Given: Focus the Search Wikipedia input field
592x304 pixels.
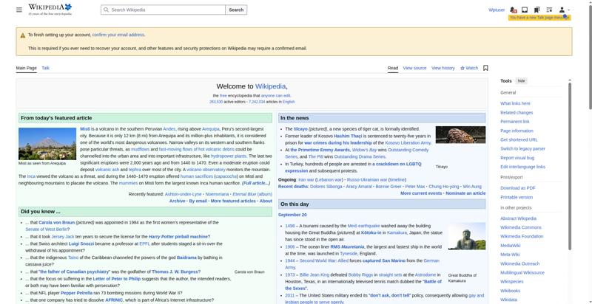Looking at the screenshot, I should (x=163, y=10).
